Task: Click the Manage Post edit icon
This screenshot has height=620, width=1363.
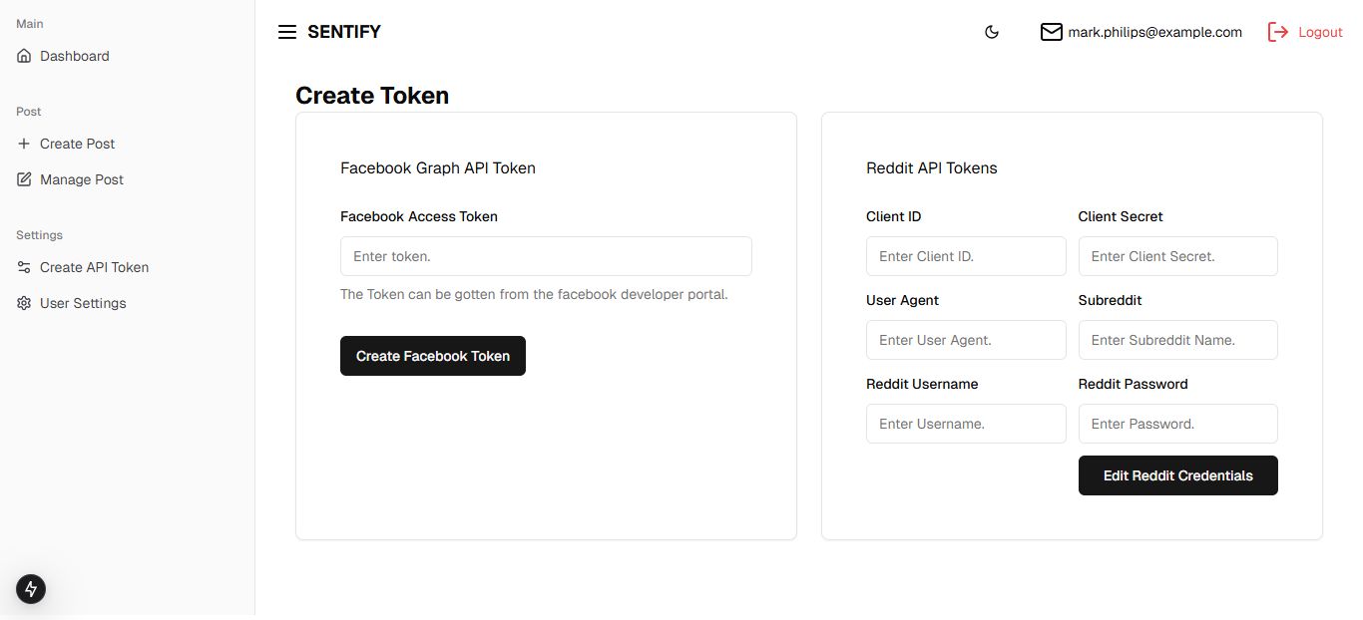Action: pyautogui.click(x=24, y=179)
